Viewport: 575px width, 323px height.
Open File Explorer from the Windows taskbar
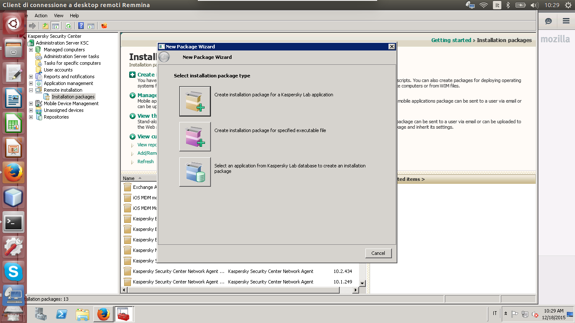[x=83, y=314]
